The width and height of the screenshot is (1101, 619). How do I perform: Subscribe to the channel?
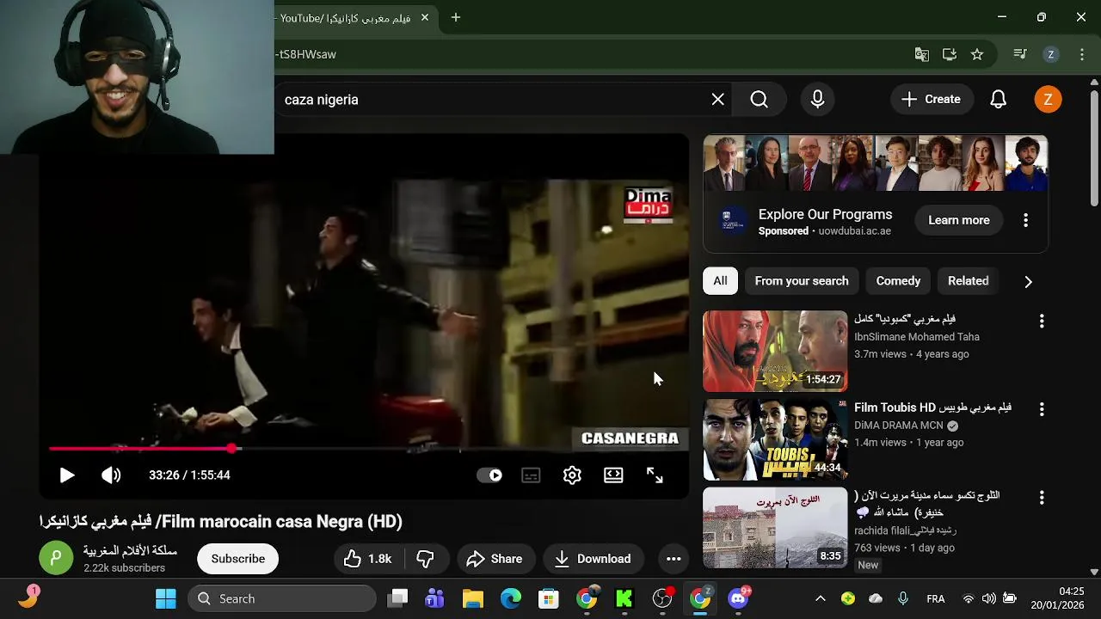(x=238, y=559)
